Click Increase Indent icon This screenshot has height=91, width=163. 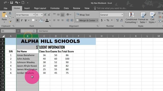[x=72, y=20]
